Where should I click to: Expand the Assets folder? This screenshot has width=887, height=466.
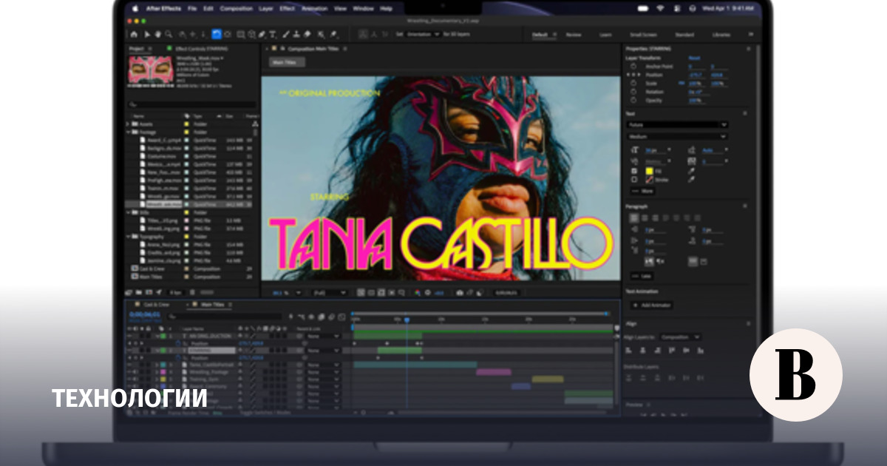[x=129, y=124]
